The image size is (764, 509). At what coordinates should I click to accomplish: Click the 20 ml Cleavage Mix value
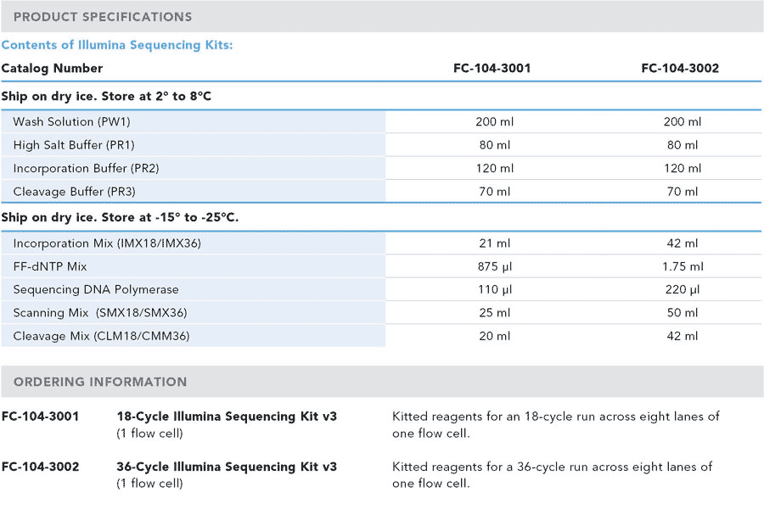click(495, 336)
